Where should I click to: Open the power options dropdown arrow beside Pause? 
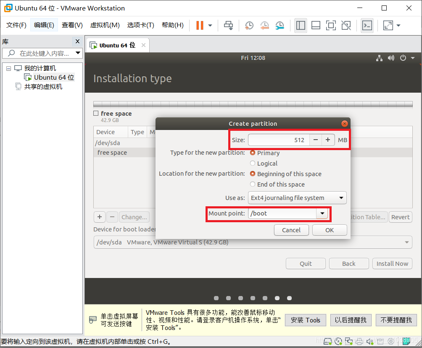click(210, 26)
